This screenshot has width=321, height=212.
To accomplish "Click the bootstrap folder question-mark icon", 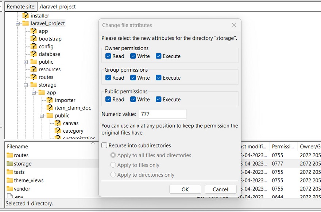I will pos(34,39).
